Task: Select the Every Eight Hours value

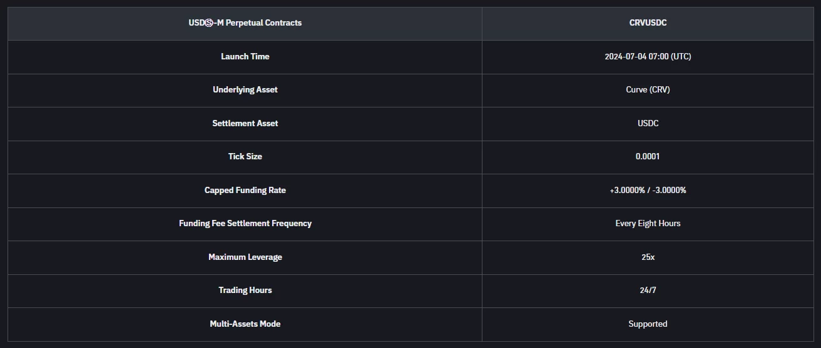Action: coord(648,224)
